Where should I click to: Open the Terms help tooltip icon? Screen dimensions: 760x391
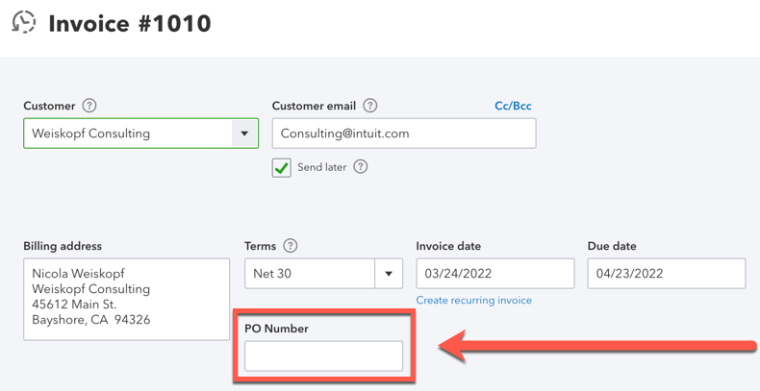pos(291,246)
